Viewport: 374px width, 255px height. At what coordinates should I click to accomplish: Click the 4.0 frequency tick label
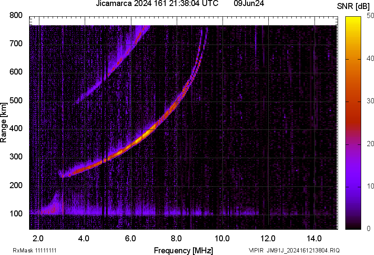pos(84,238)
